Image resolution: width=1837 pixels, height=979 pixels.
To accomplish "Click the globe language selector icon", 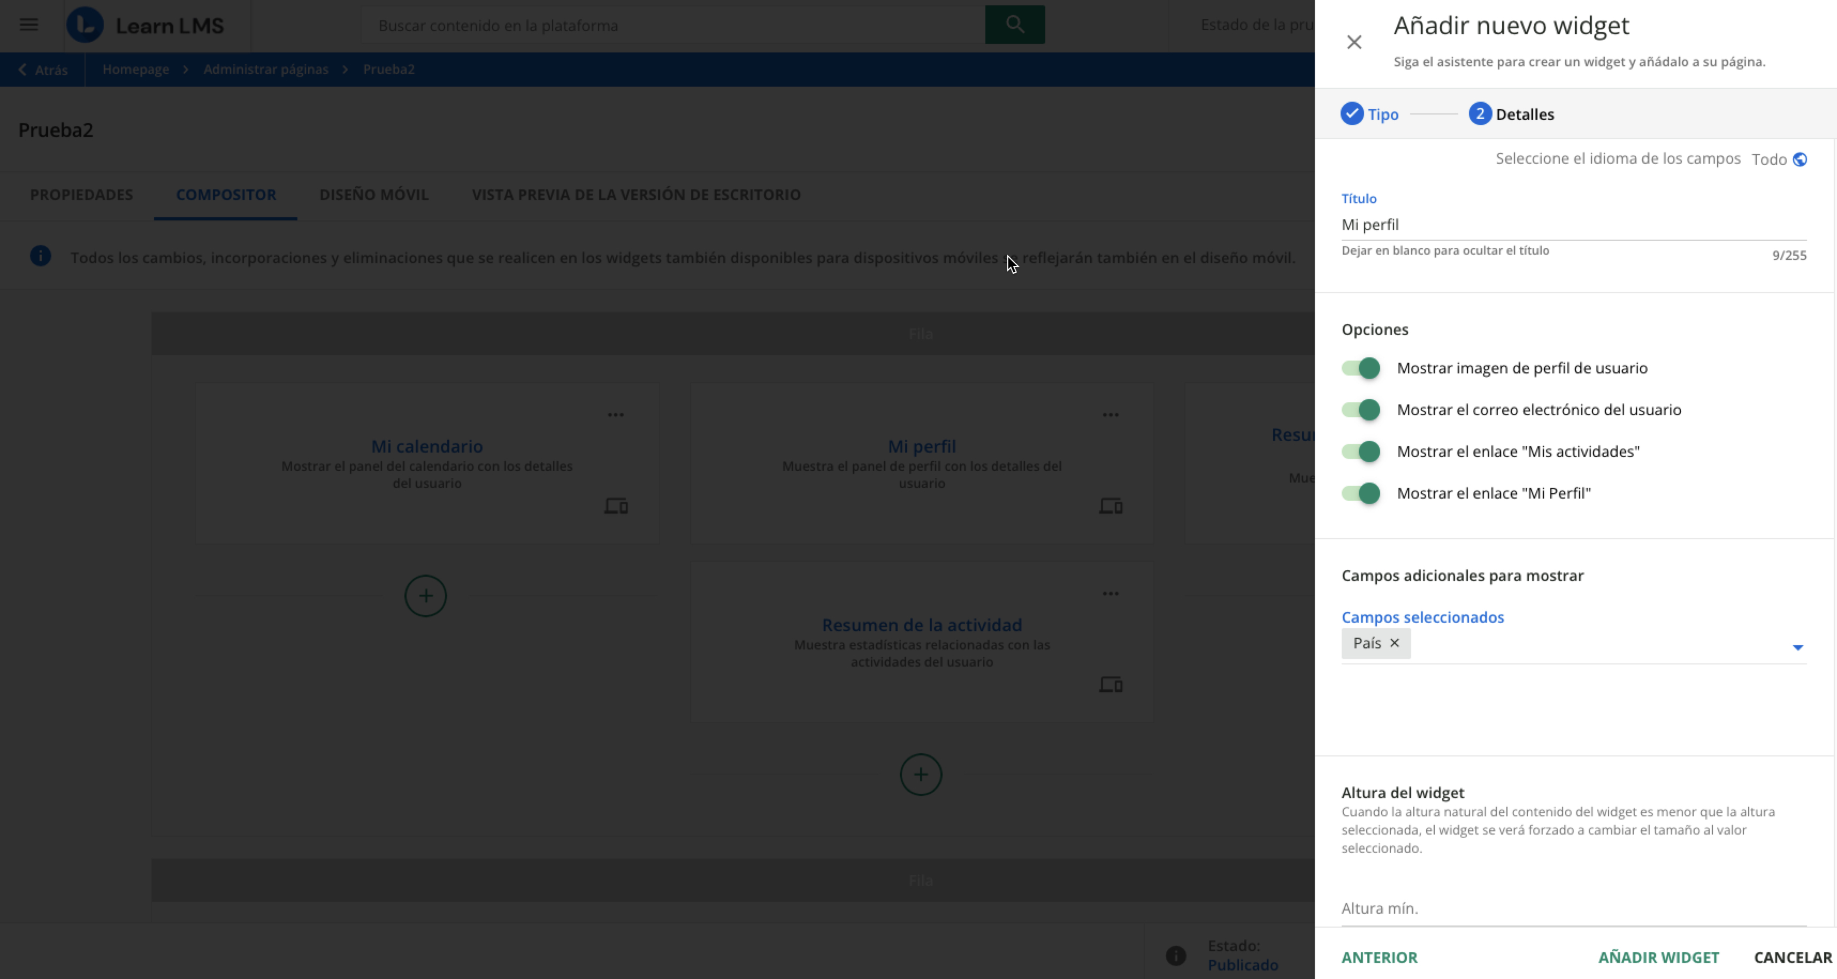I will tap(1800, 159).
